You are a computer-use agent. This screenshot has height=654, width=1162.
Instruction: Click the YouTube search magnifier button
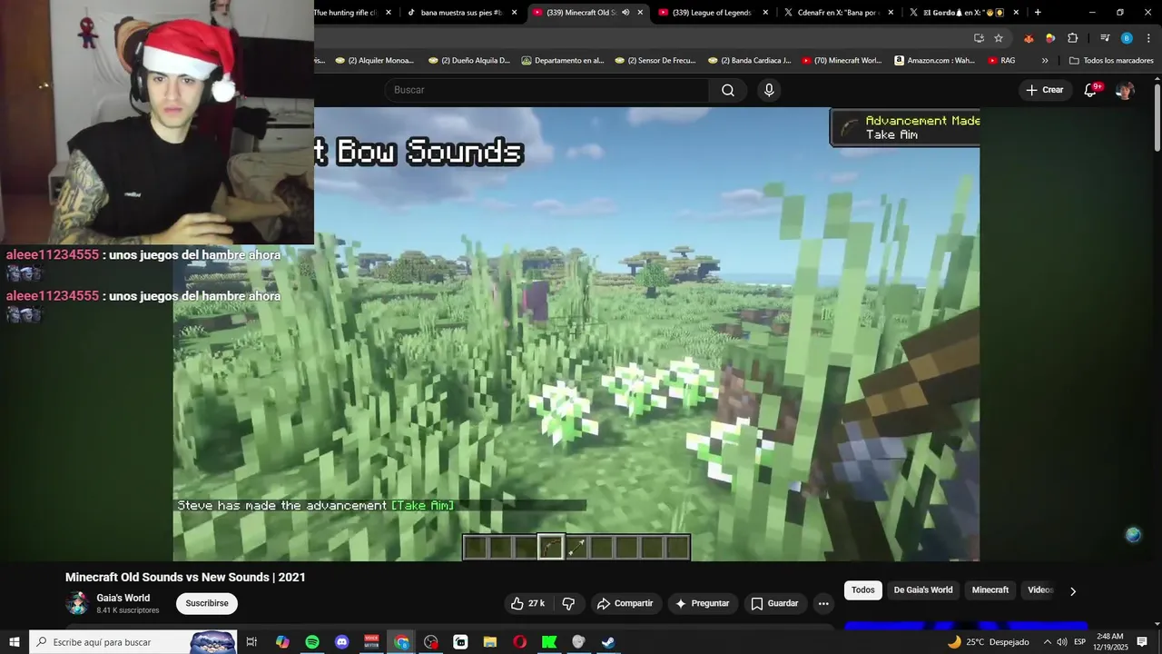[727, 90]
